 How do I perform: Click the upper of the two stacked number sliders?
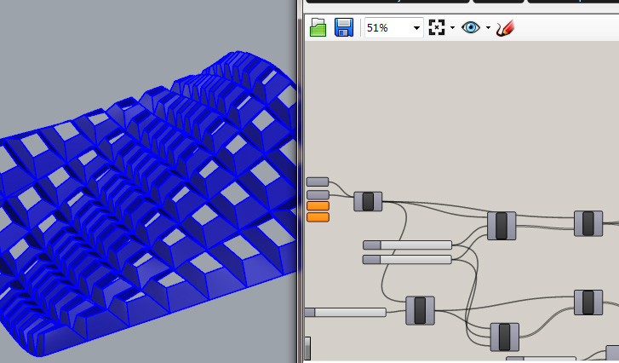pos(407,245)
